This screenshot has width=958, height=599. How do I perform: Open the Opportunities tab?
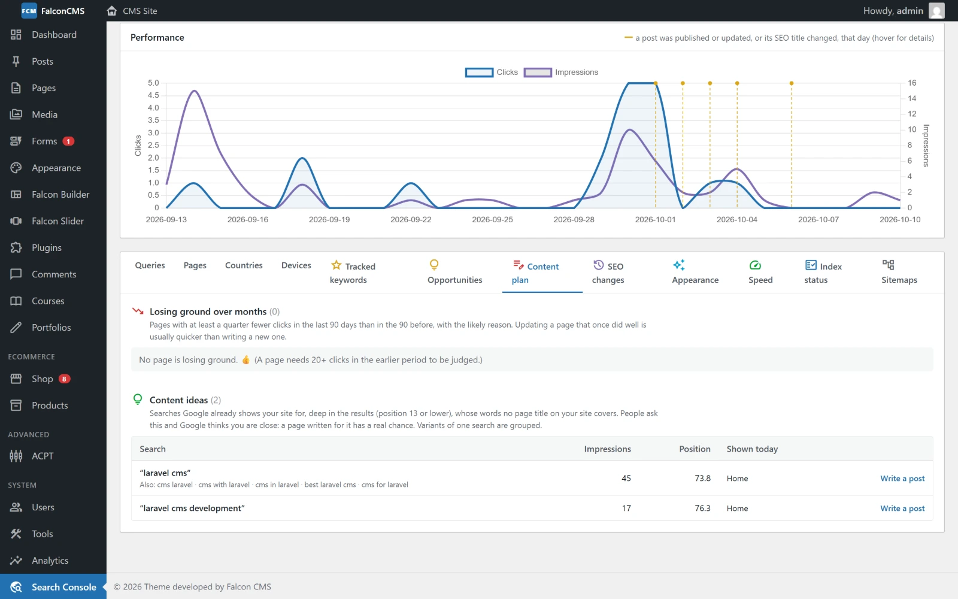point(455,273)
